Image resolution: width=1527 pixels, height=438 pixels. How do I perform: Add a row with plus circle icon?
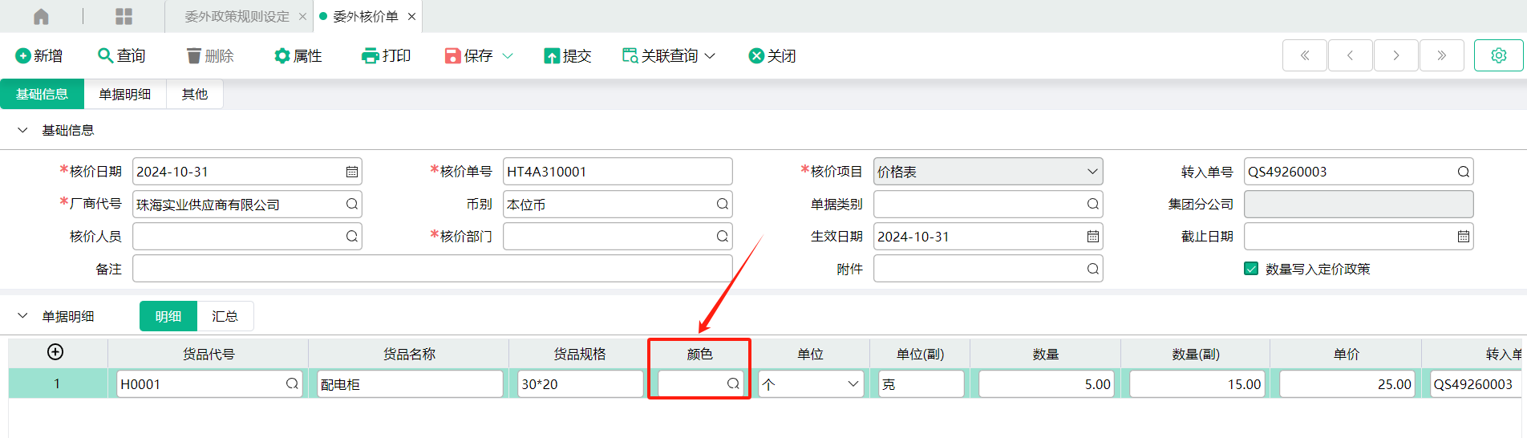55,351
